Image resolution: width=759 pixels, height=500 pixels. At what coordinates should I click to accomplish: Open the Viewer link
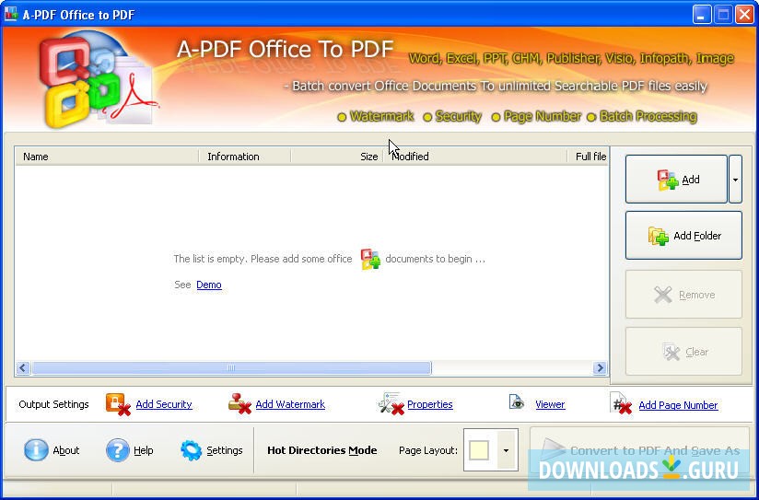(x=550, y=404)
